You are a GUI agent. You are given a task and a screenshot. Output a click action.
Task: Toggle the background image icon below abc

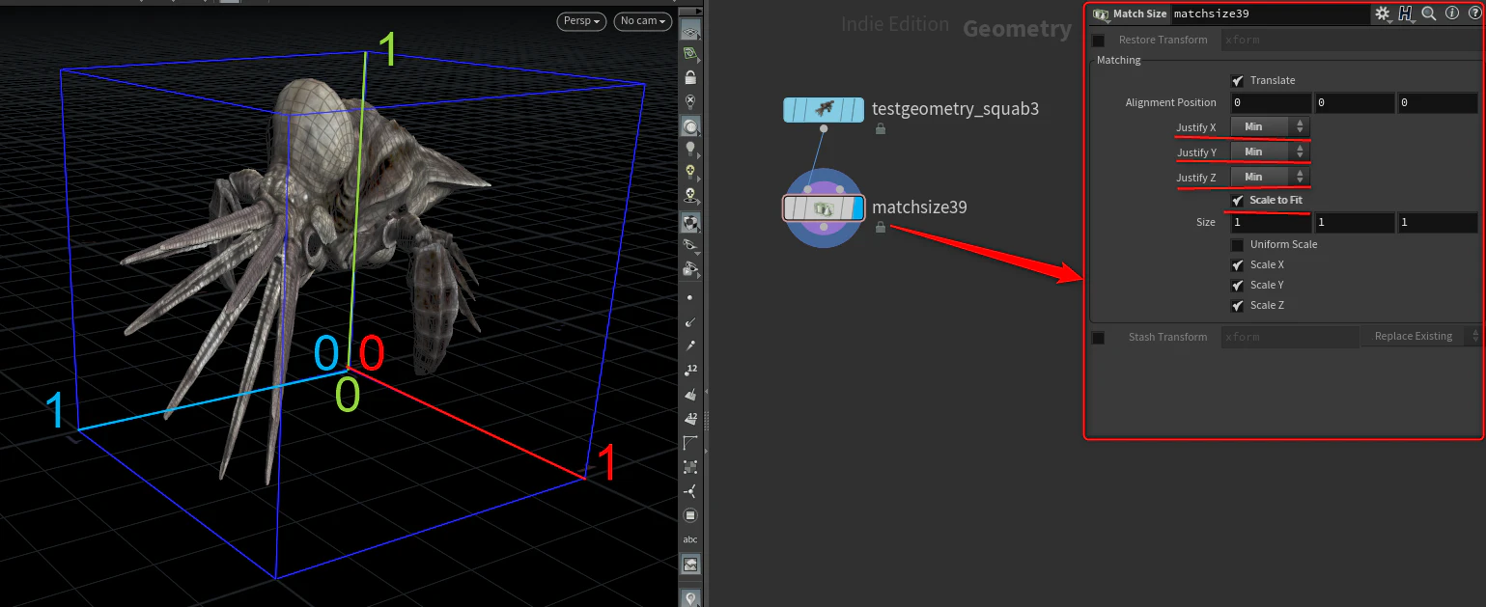pyautogui.click(x=690, y=565)
